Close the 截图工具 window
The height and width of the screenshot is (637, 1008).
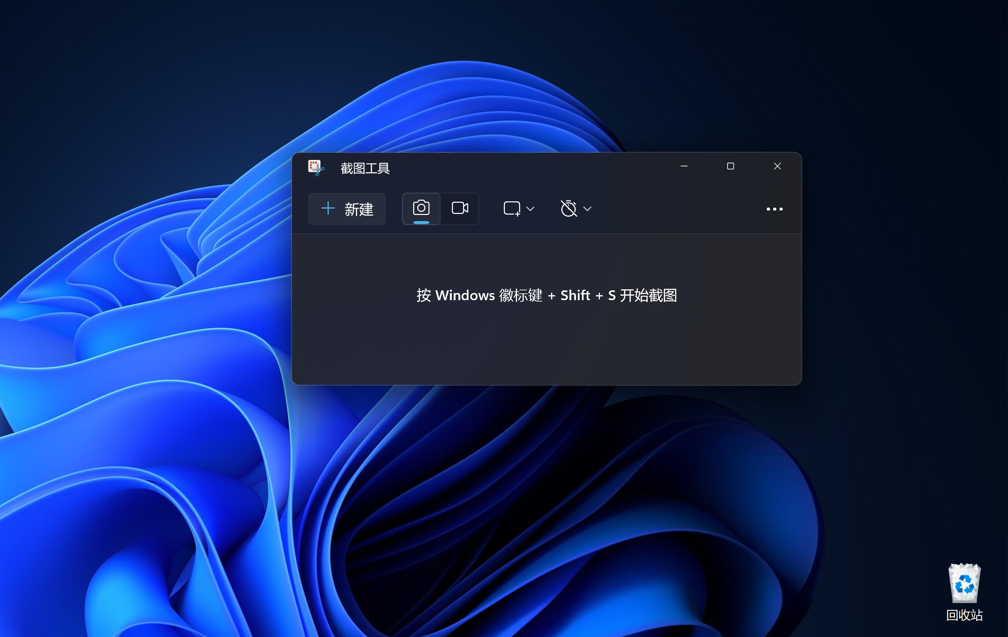coord(777,166)
